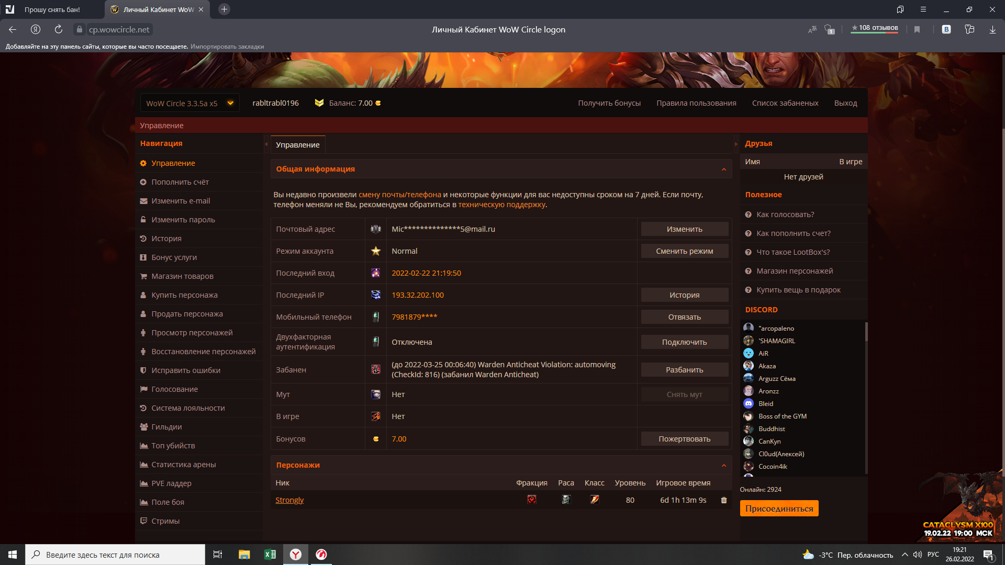Click the back arrow in browser

point(13,30)
